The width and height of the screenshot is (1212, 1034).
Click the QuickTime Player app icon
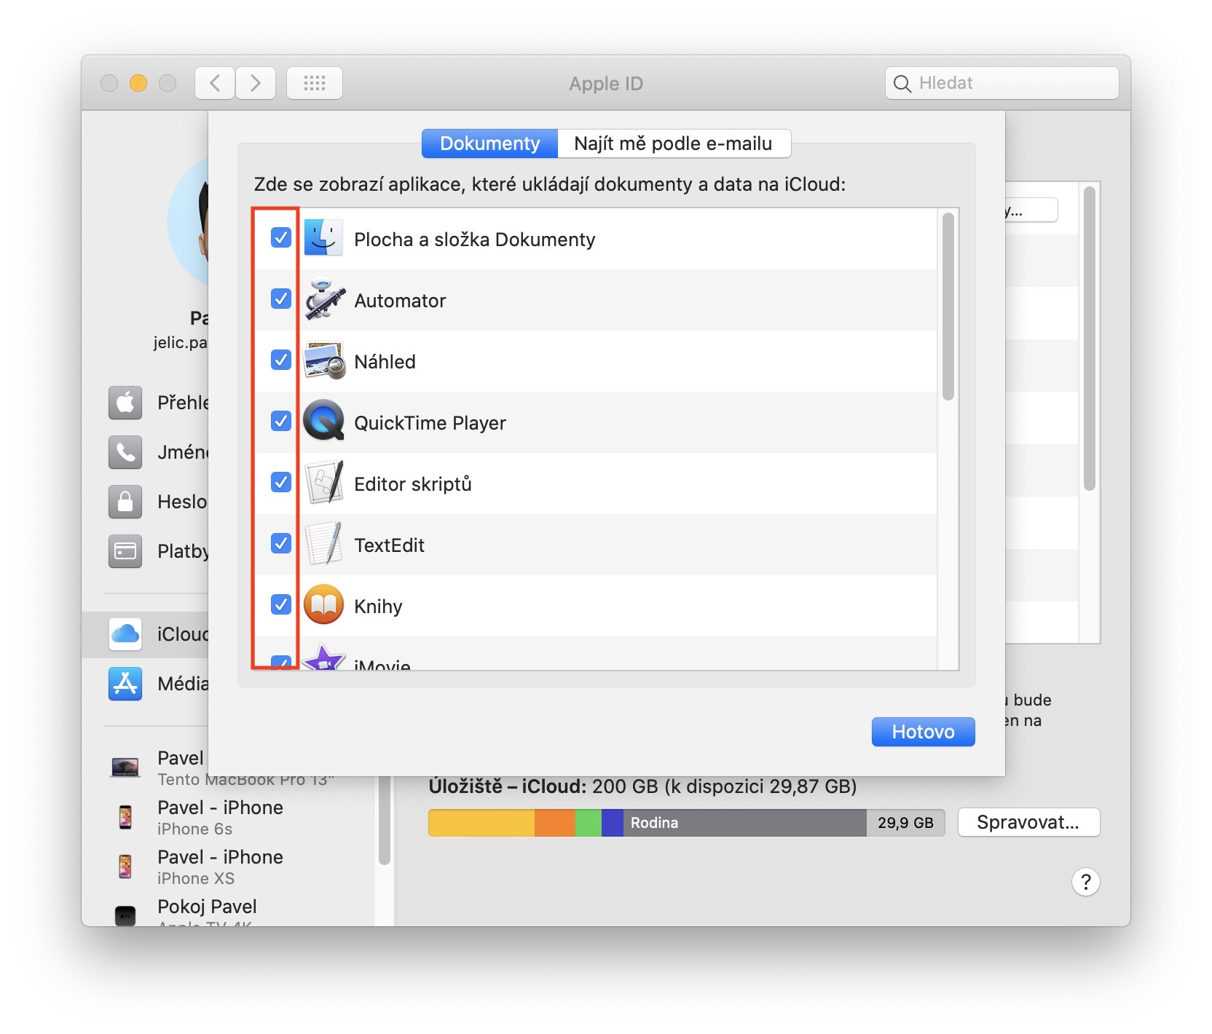pyautogui.click(x=323, y=421)
